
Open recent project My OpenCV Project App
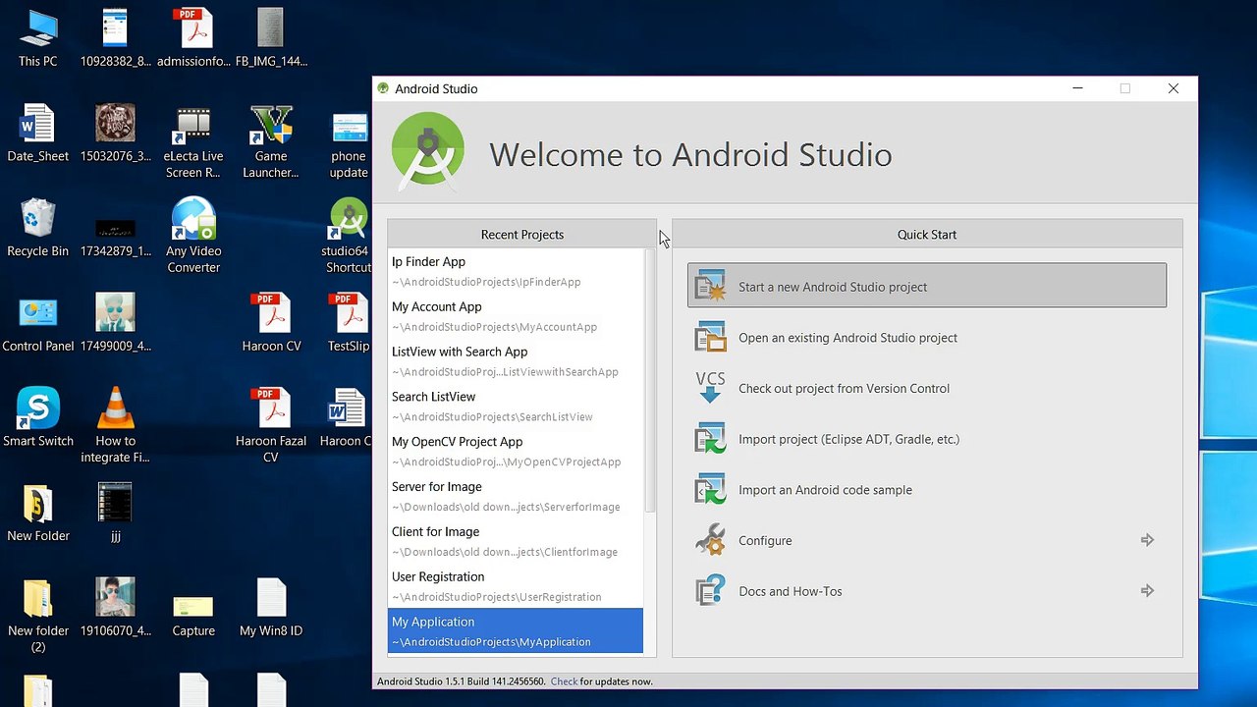click(x=516, y=452)
